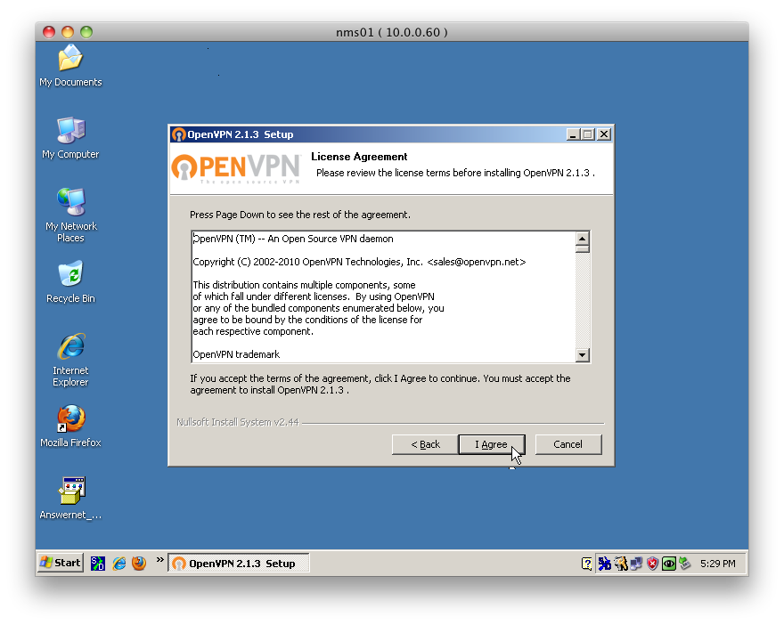784x625 pixels.
Task: Click the license scrollbar track
Action: [x=582, y=300]
